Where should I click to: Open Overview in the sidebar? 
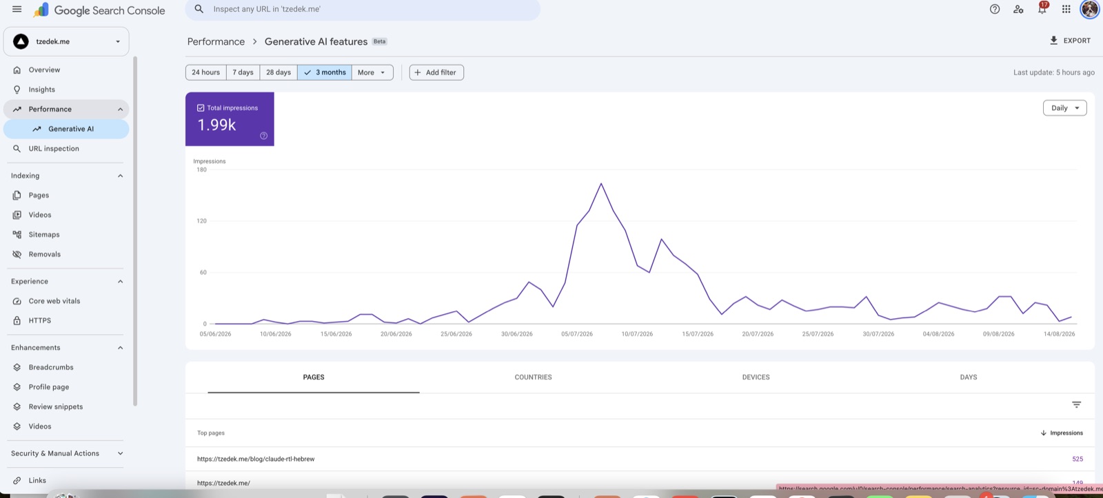[66, 70]
